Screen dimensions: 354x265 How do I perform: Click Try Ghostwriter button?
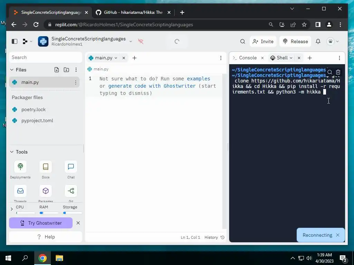coord(41,223)
